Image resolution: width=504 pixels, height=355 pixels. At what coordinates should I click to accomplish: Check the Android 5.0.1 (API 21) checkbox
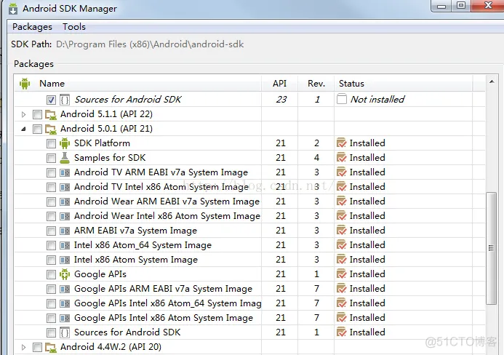37,129
